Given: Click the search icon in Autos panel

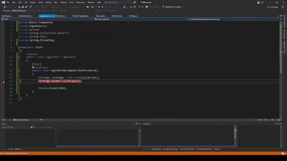Looking at the screenshot, I should coord(31,127).
